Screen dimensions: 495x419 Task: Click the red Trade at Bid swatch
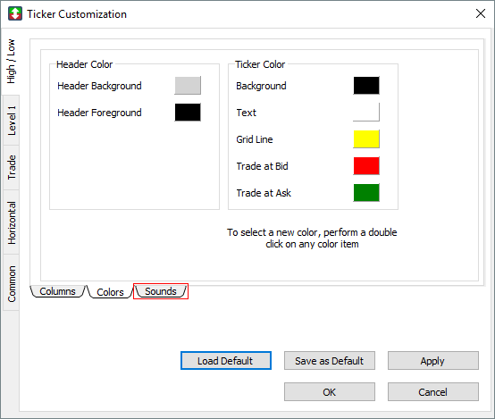tap(366, 166)
